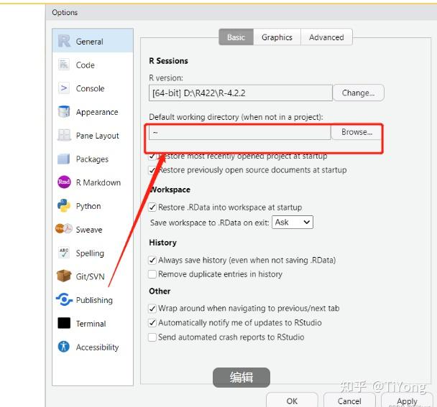437x407 pixels.
Task: Click the Change... R version button
Action: 359,93
